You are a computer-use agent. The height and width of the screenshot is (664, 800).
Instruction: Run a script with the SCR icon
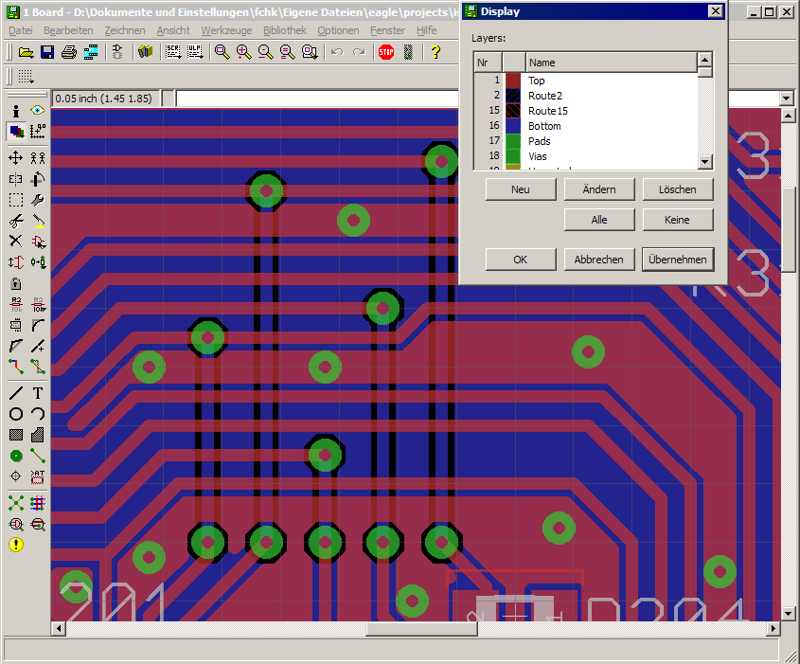coord(173,52)
